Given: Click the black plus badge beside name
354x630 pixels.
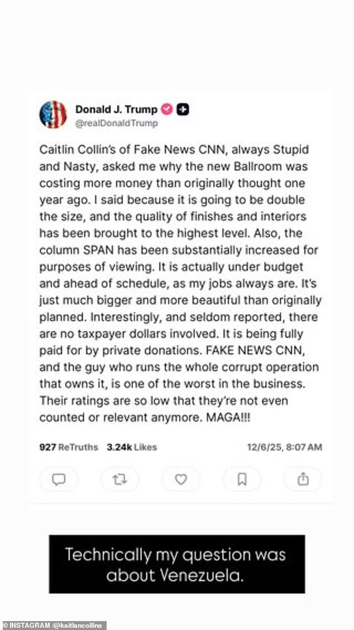Looking at the screenshot, I should pos(183,109).
